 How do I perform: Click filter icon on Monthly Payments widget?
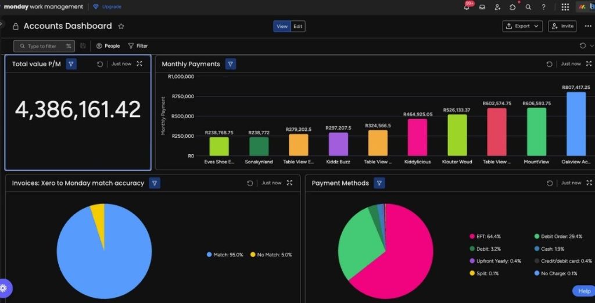point(231,64)
